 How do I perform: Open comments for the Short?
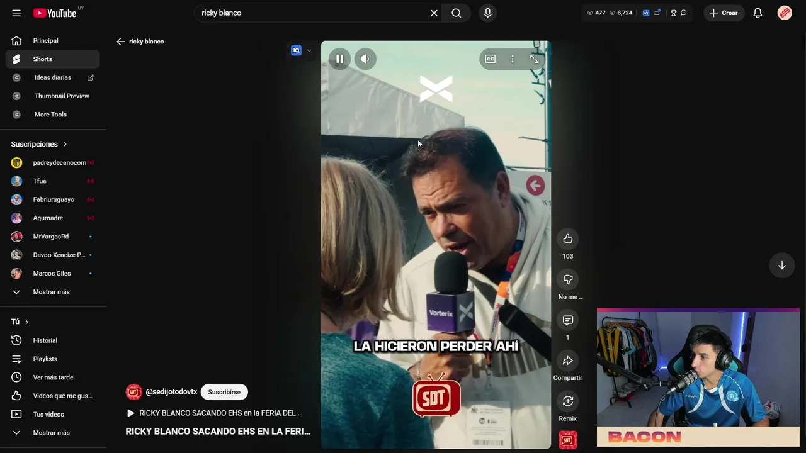pyautogui.click(x=567, y=320)
